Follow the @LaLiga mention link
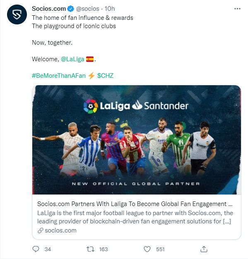The width and height of the screenshot is (248, 259). tap(72, 59)
